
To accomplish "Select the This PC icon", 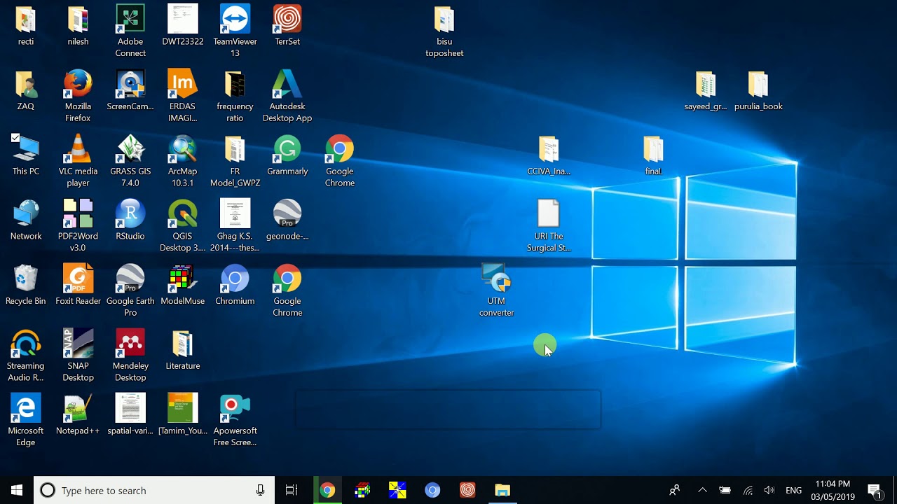I will tap(26, 155).
